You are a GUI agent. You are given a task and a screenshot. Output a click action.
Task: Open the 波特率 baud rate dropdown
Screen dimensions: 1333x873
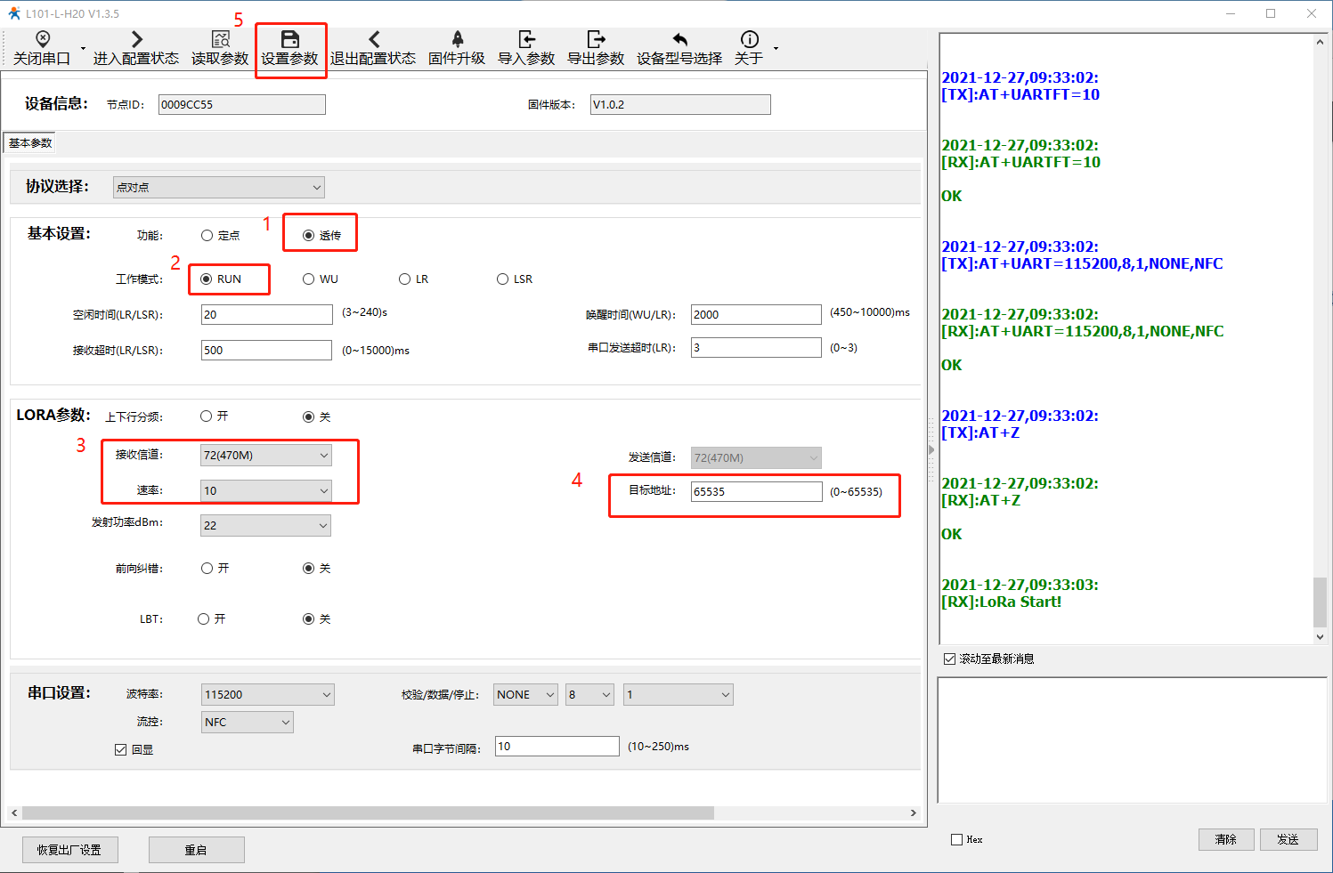[x=267, y=695]
